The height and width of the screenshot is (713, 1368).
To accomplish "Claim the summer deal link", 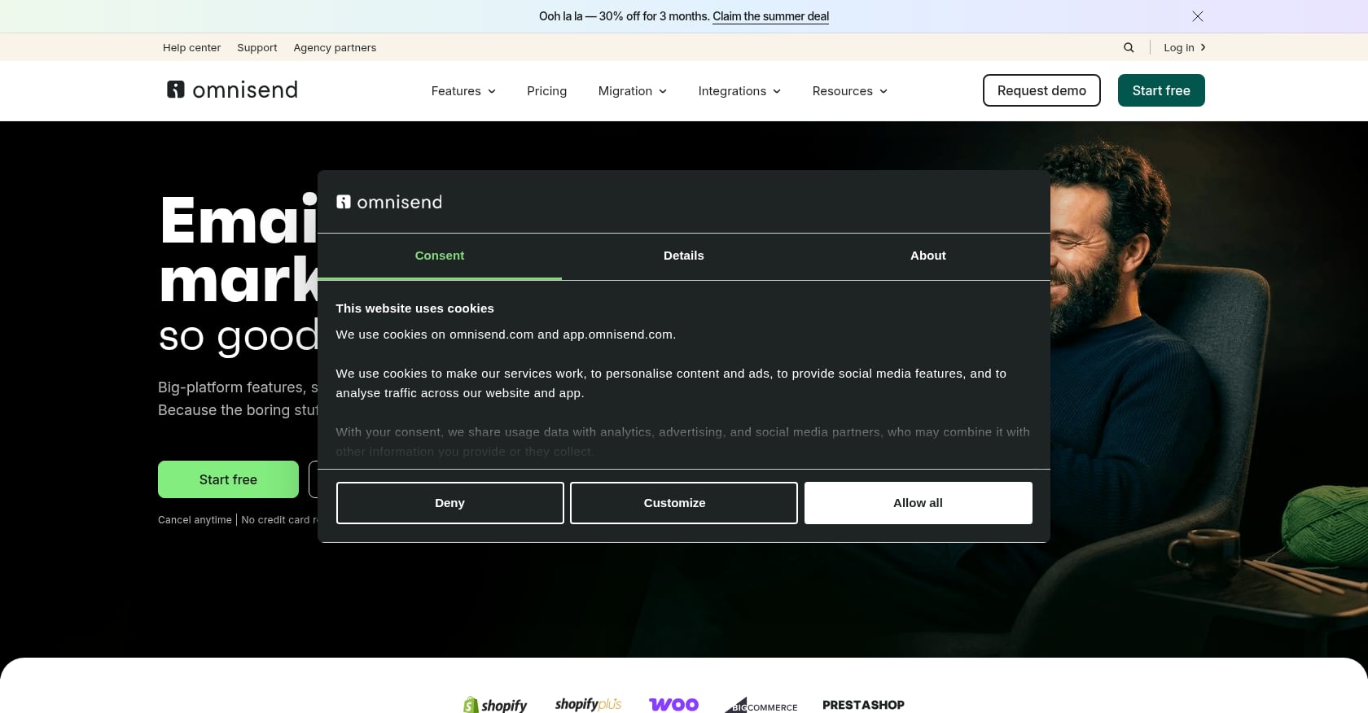I will point(770,16).
